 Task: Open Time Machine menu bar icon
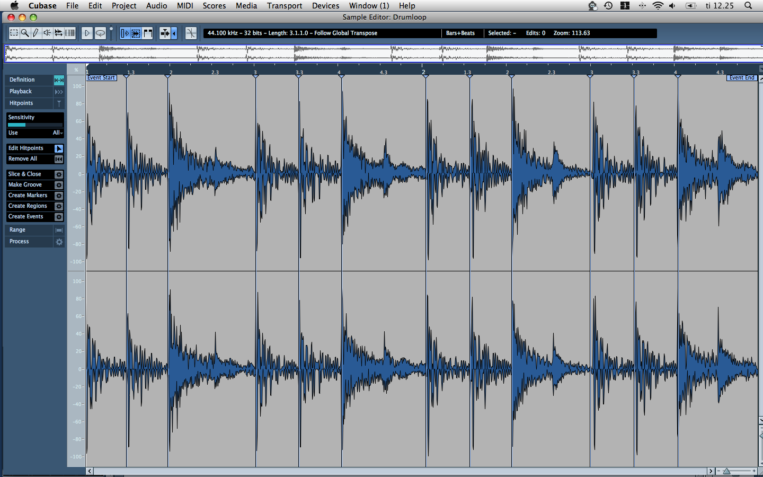(608, 5)
